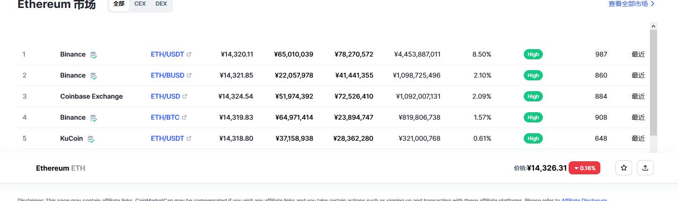Screen dimensions: 678x201
Task: Click the High badge in Coinbase row
Action: (x=533, y=96)
